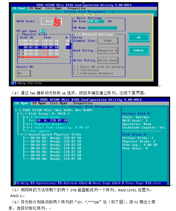Click the Operation: None text

pos(137,124)
